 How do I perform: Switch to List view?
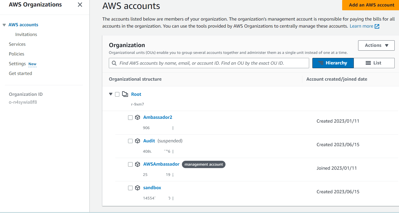click(374, 63)
